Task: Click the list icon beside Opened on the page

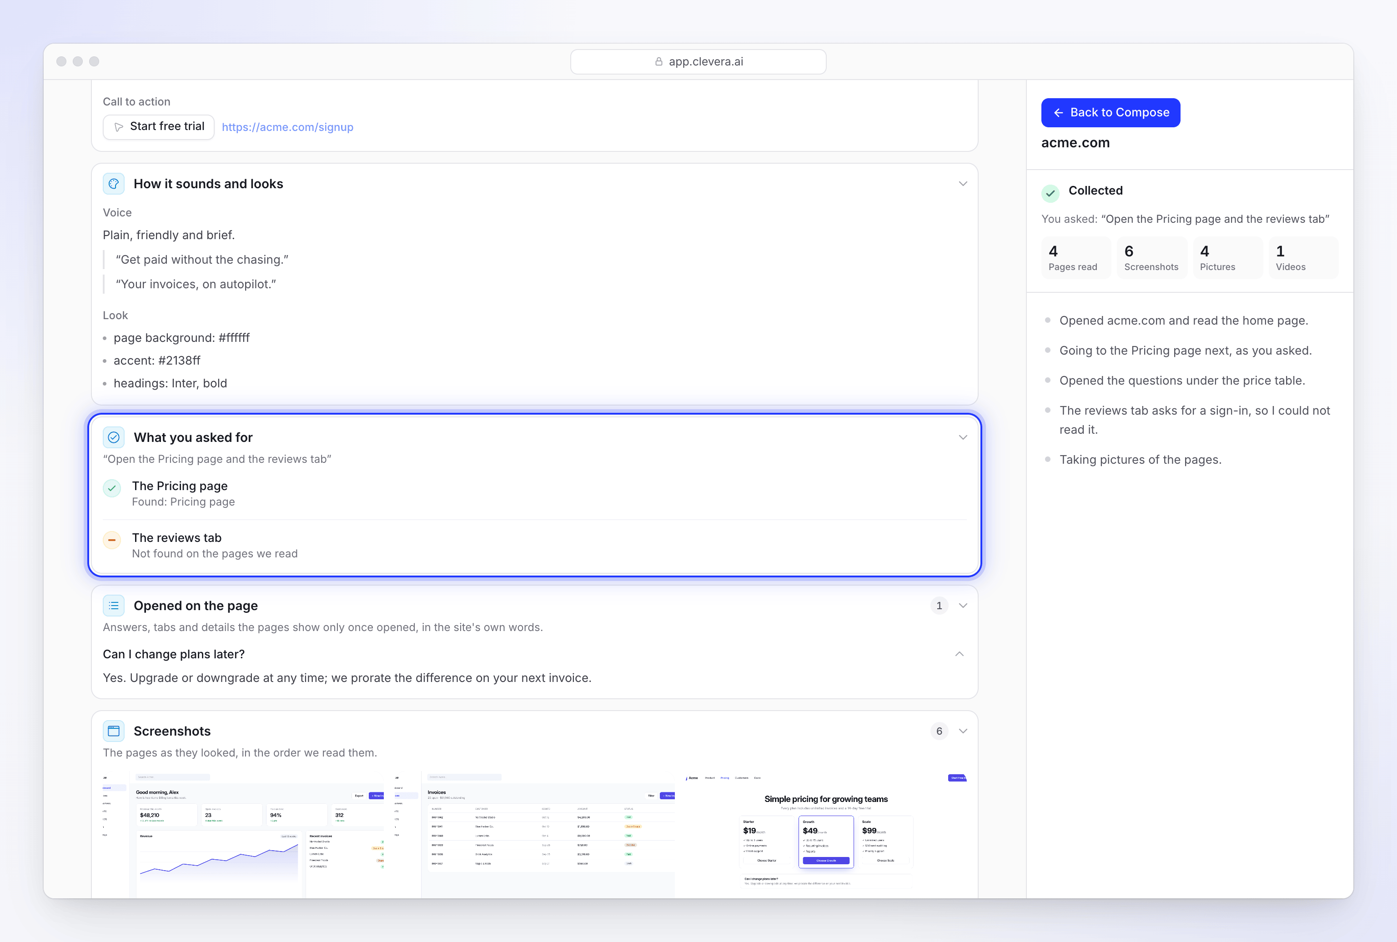Action: coord(114,606)
